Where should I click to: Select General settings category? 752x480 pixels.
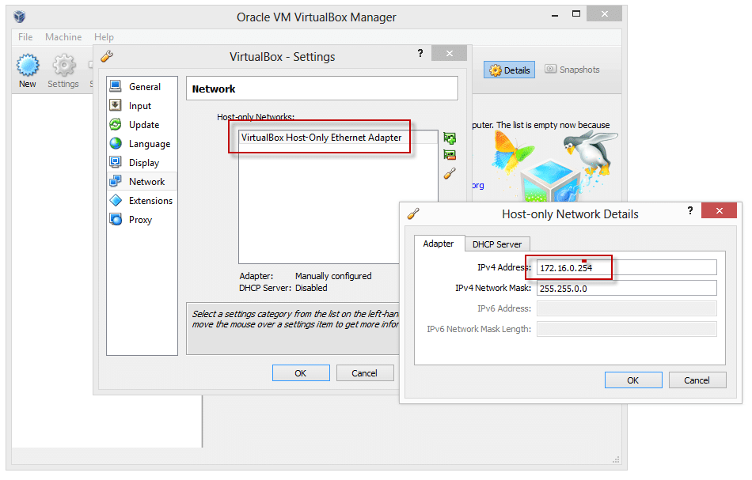[144, 87]
